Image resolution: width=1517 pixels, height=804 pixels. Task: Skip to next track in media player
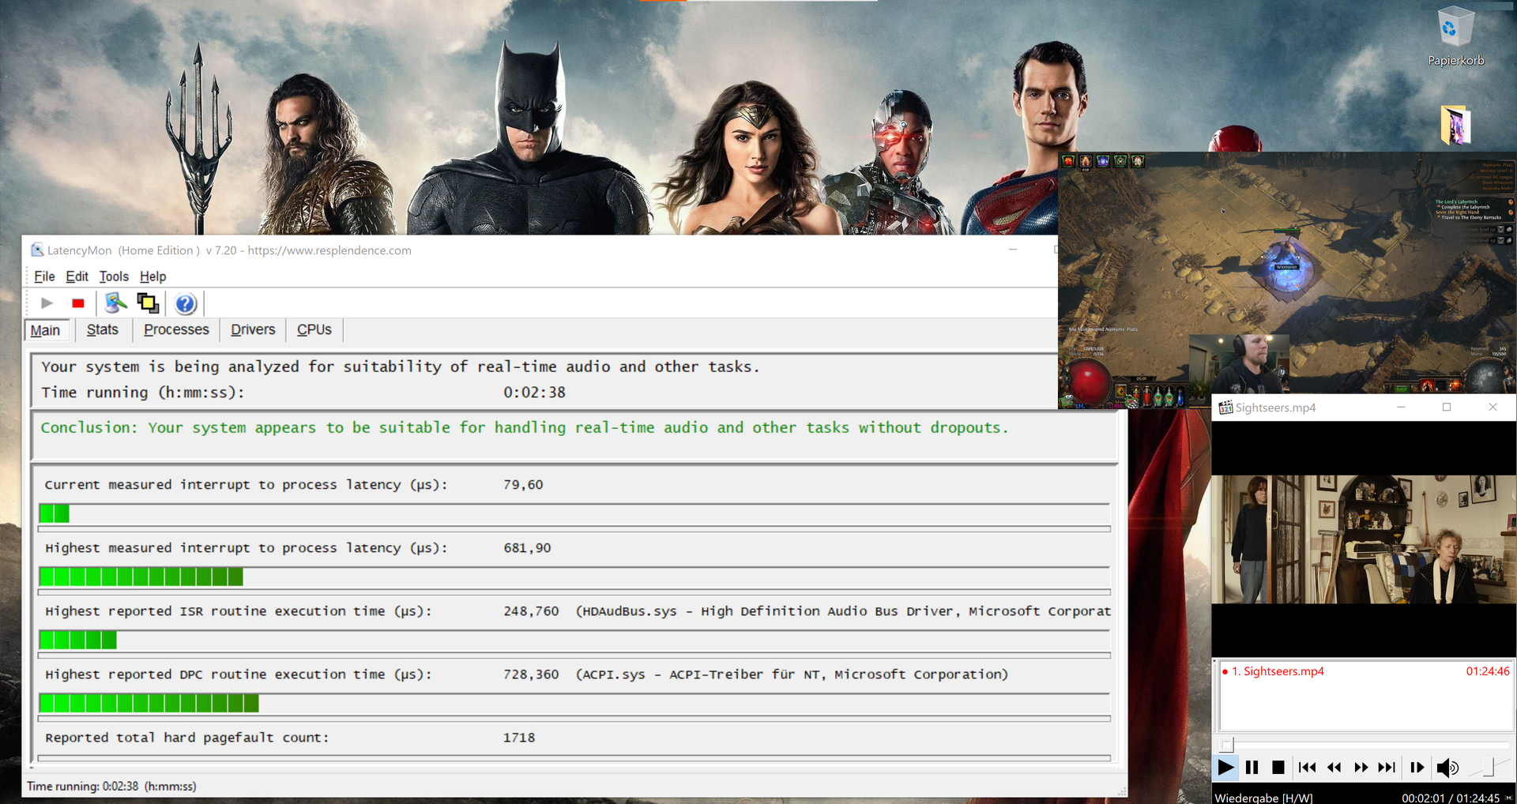1387,767
